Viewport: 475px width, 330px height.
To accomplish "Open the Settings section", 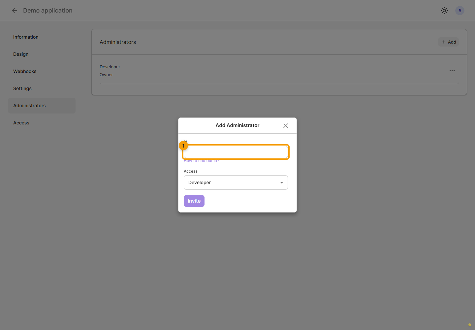I will click(x=42, y=88).
